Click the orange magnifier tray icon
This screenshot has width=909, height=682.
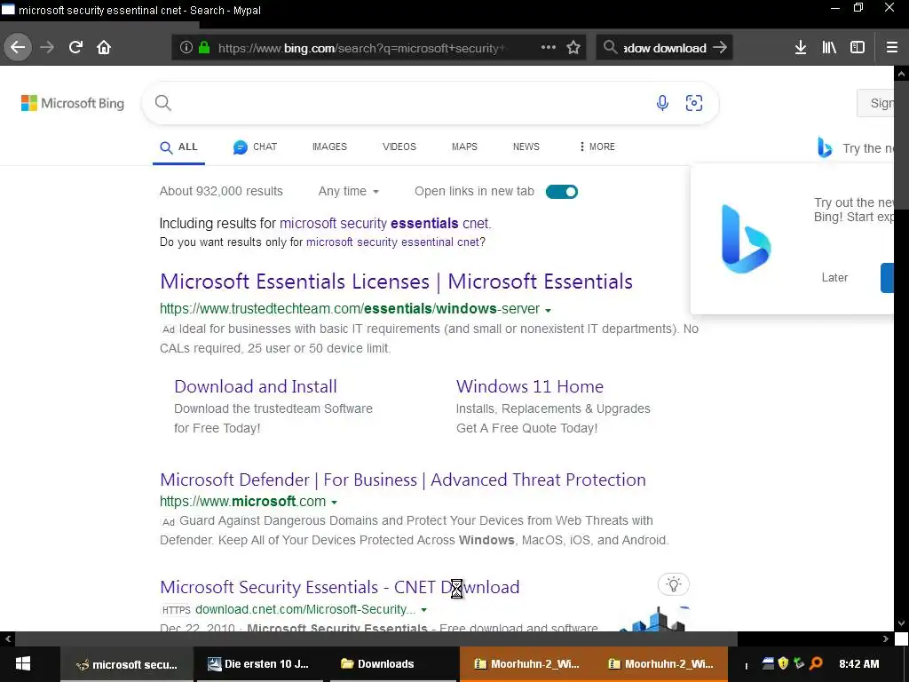816,663
